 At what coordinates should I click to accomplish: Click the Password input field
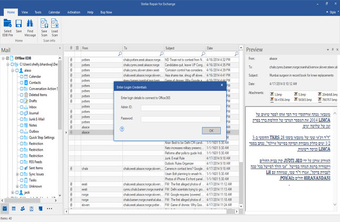point(181,119)
